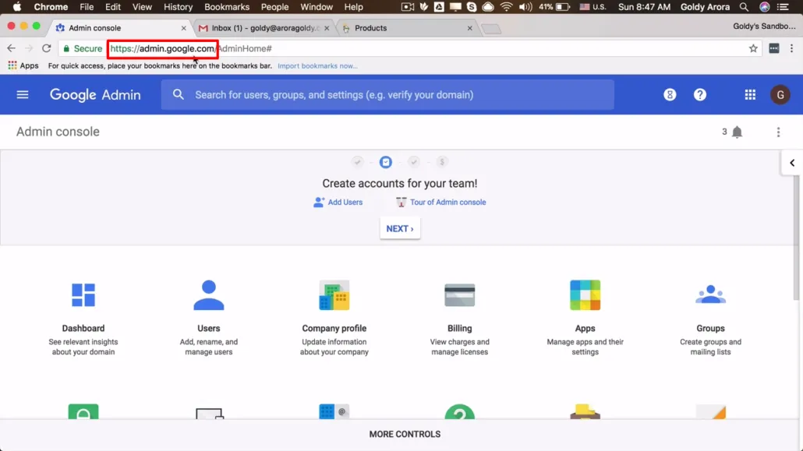Image resolution: width=803 pixels, height=451 pixels.
Task: Click the Add Users link
Action: [x=338, y=203]
